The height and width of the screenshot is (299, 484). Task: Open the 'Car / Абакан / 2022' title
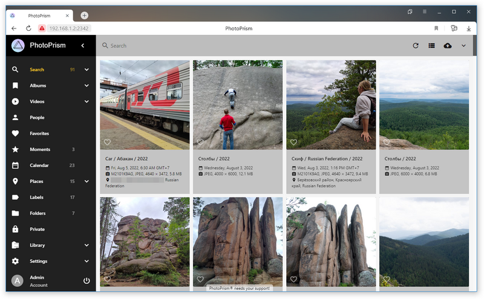(x=126, y=159)
